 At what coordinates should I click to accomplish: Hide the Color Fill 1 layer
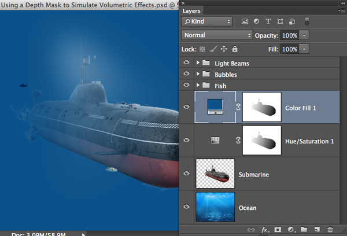click(186, 107)
